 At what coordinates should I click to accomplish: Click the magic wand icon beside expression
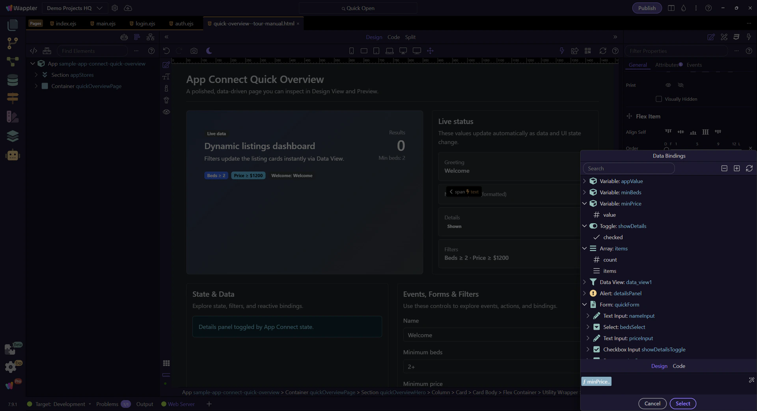point(751,380)
